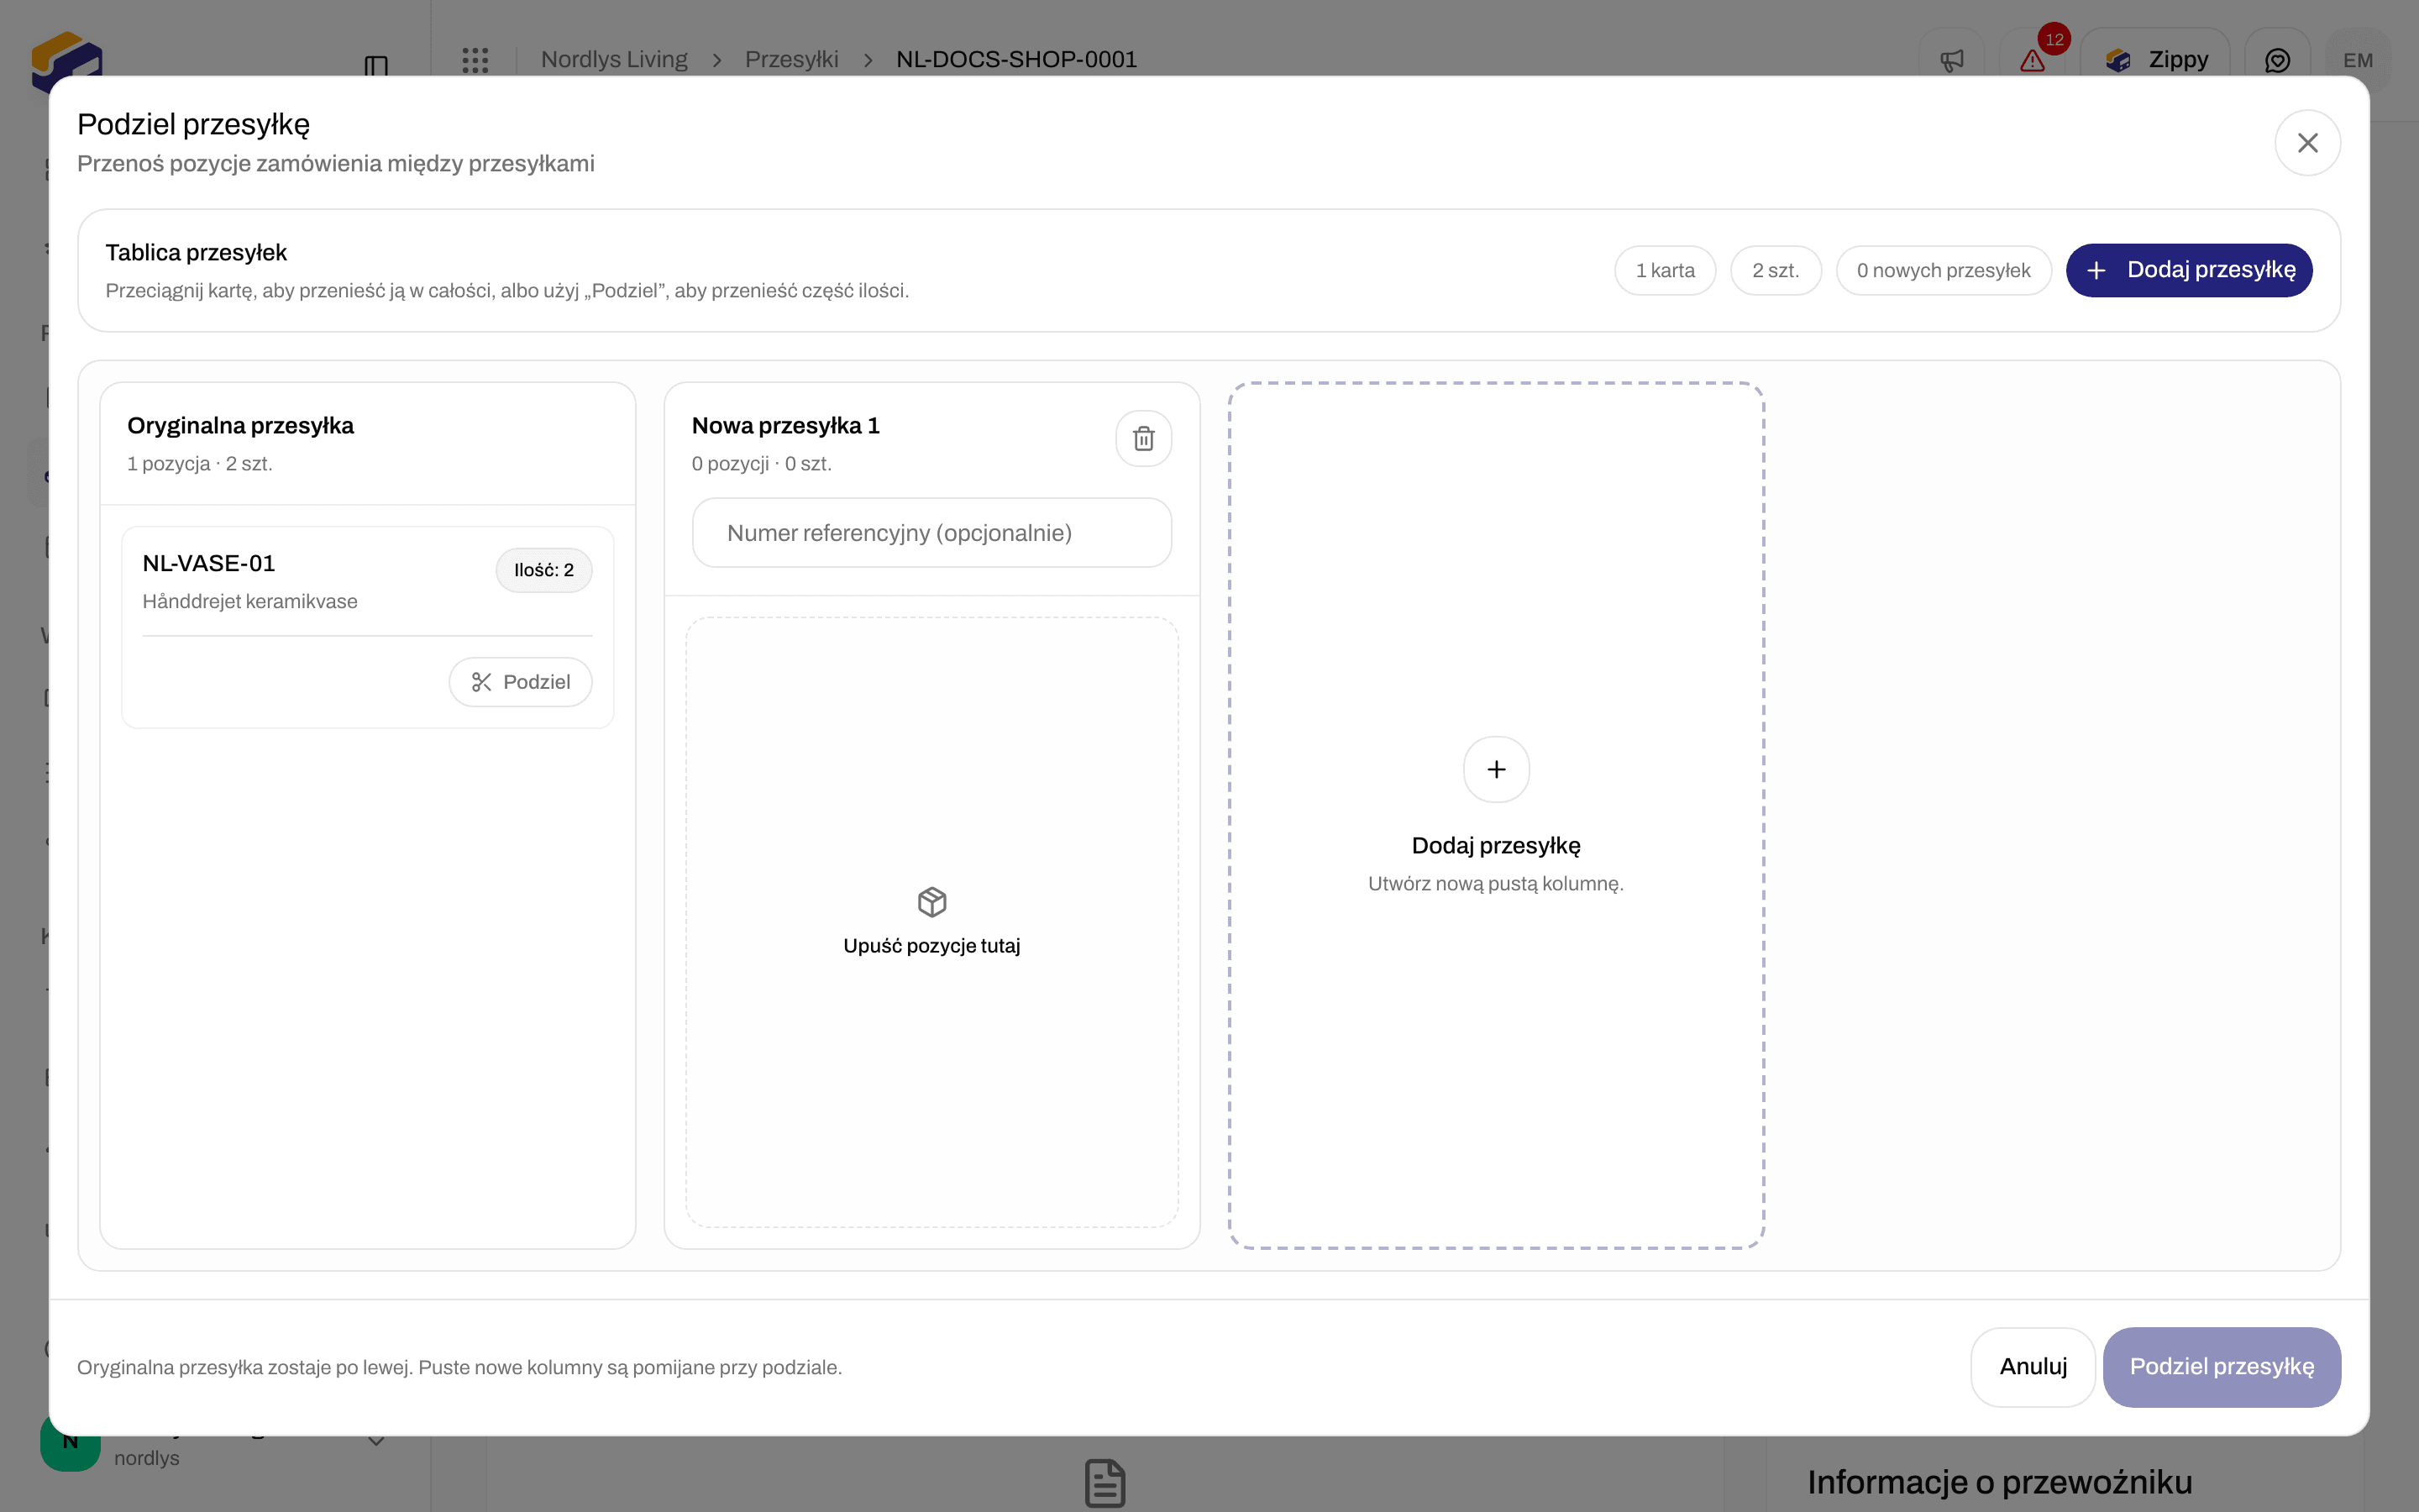Close the Podziel przesyłkę dialog
The width and height of the screenshot is (2419, 1512).
pos(2307,143)
